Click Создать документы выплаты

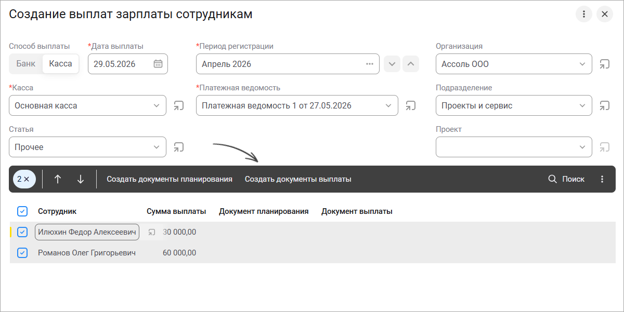tap(298, 179)
